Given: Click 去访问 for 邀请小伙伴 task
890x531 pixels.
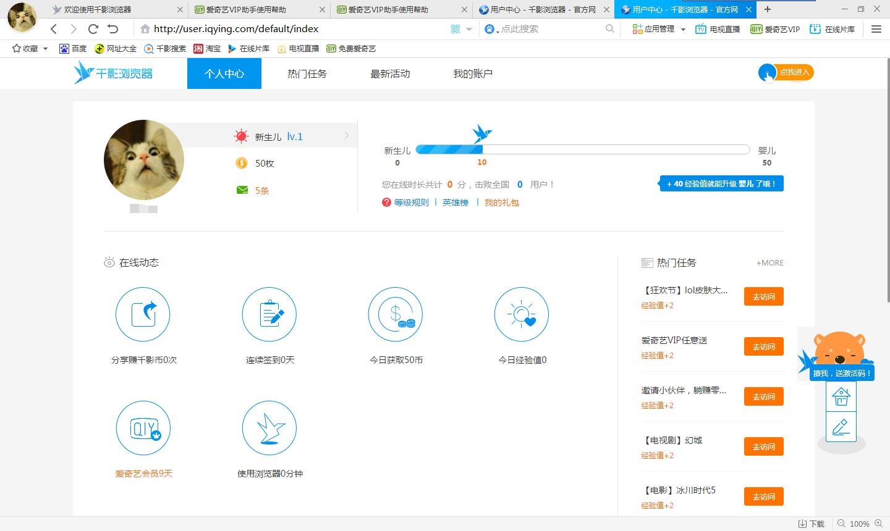Looking at the screenshot, I should point(764,396).
